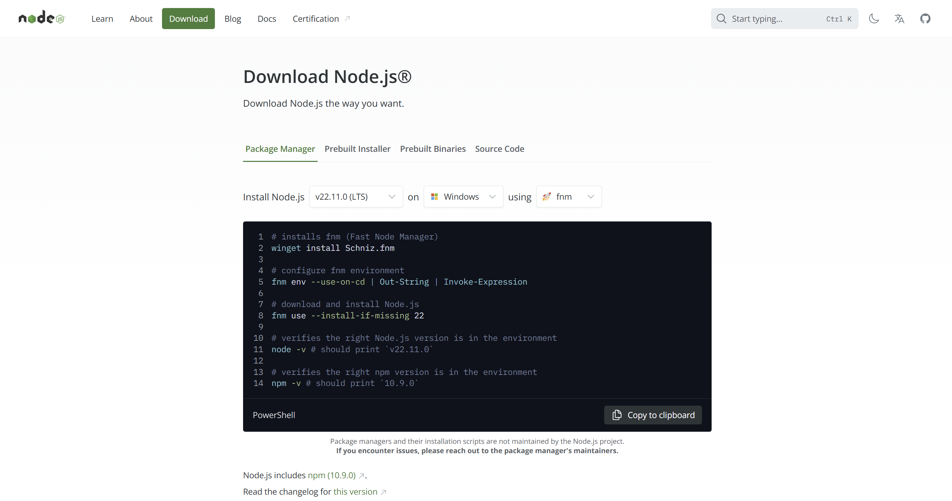Click the # download and install Node.js comment
This screenshot has width=952, height=501.
click(x=345, y=304)
